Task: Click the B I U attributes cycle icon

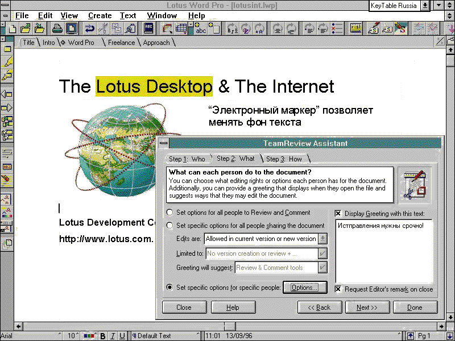Action: [x=233, y=29]
